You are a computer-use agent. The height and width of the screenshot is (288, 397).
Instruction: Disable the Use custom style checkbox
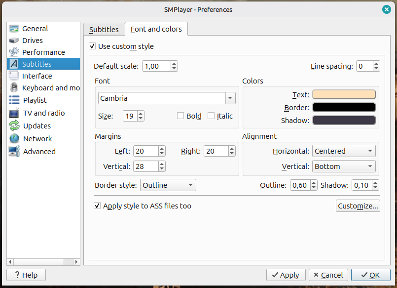[x=92, y=46]
